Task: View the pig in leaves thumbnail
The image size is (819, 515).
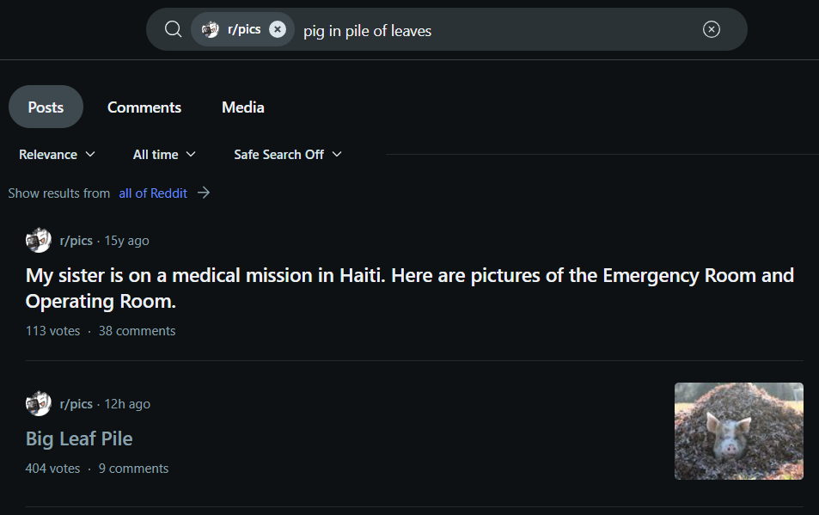Action: click(x=738, y=431)
